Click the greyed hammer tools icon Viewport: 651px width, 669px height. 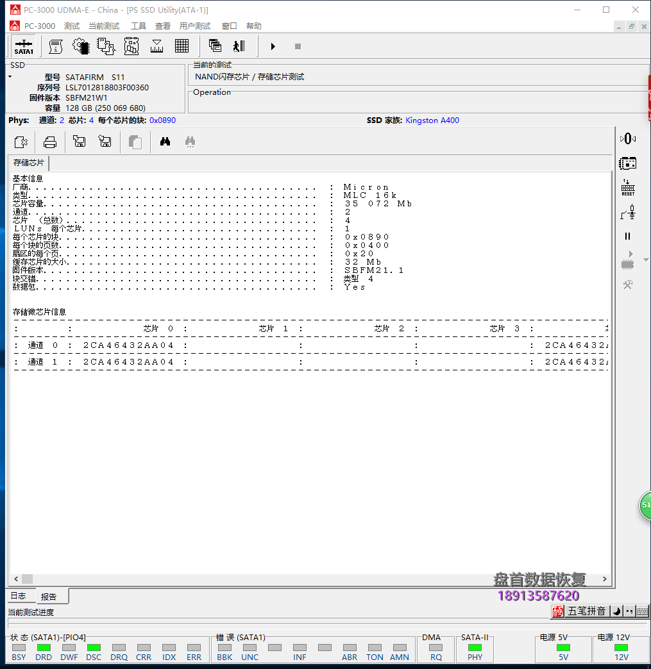627,285
